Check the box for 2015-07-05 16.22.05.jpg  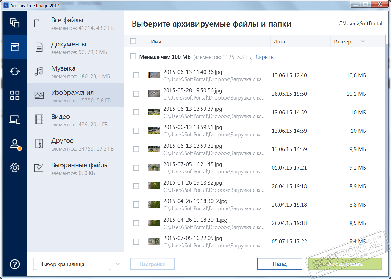[136, 242]
